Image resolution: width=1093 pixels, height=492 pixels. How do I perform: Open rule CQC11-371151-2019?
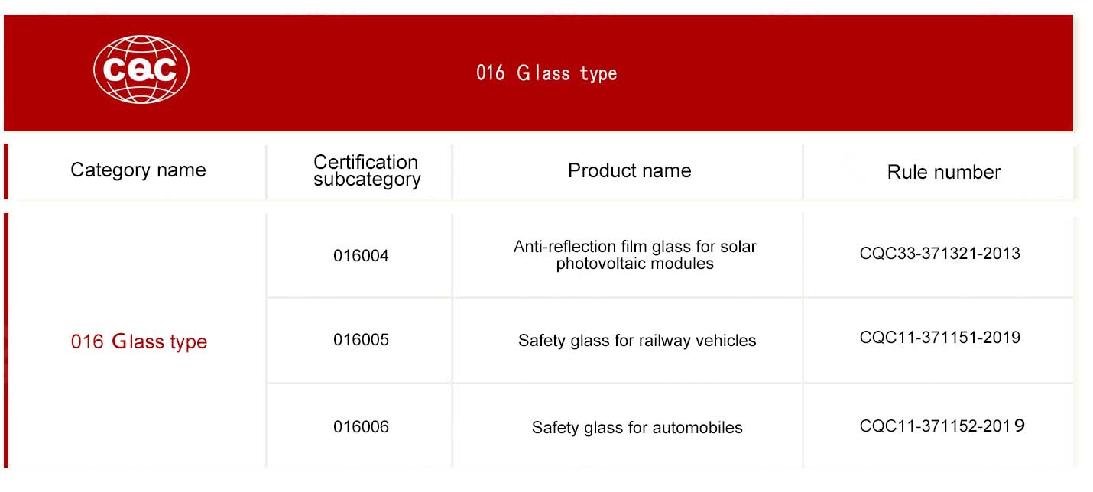[x=939, y=337]
